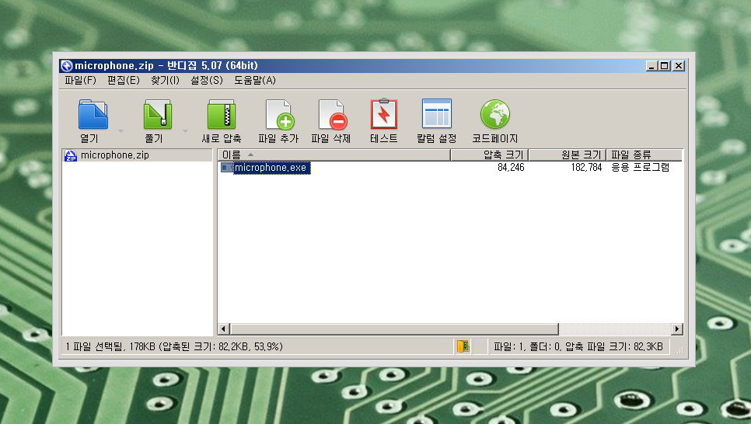Click the Delete File (파일 삭제) icon
The height and width of the screenshot is (424, 751).
[x=333, y=114]
